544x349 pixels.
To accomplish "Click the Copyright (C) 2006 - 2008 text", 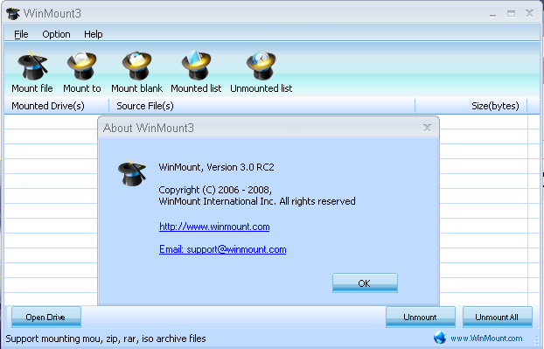I will [215, 190].
